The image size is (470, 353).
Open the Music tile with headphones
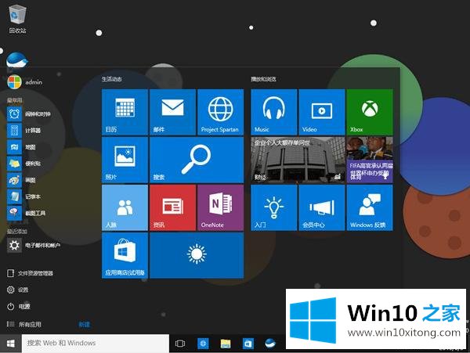274,112
